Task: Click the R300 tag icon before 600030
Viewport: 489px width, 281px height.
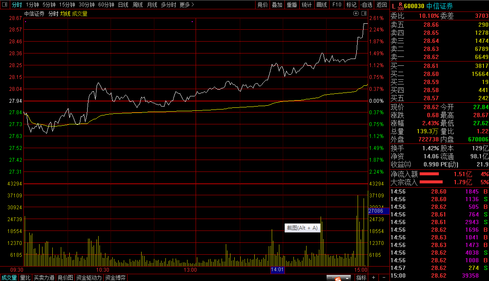Action: [401, 6]
